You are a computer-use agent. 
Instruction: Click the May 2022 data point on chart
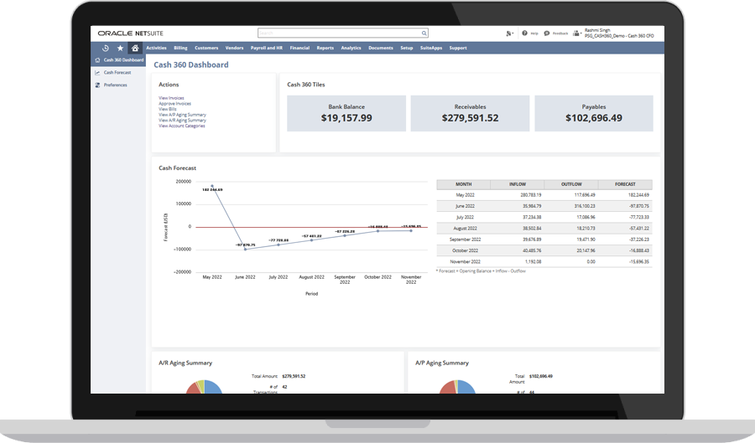(x=212, y=186)
